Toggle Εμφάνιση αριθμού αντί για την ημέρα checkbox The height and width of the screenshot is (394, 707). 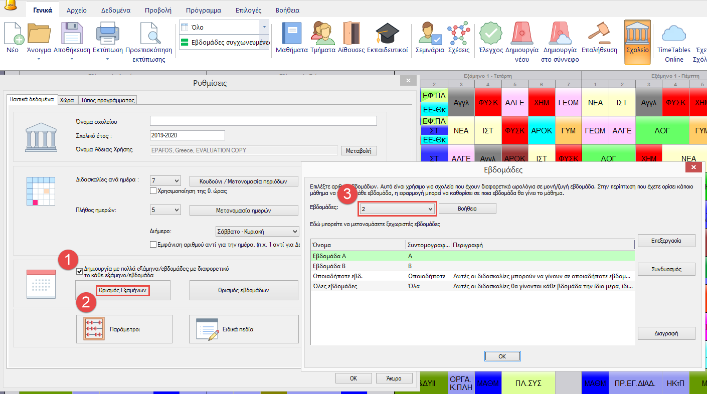coord(154,245)
